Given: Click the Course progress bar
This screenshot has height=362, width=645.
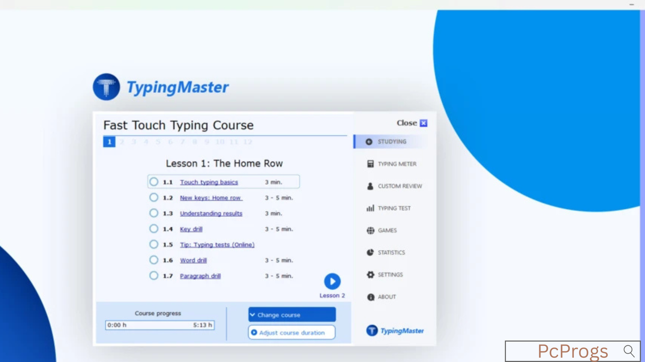Looking at the screenshot, I should 160,325.
